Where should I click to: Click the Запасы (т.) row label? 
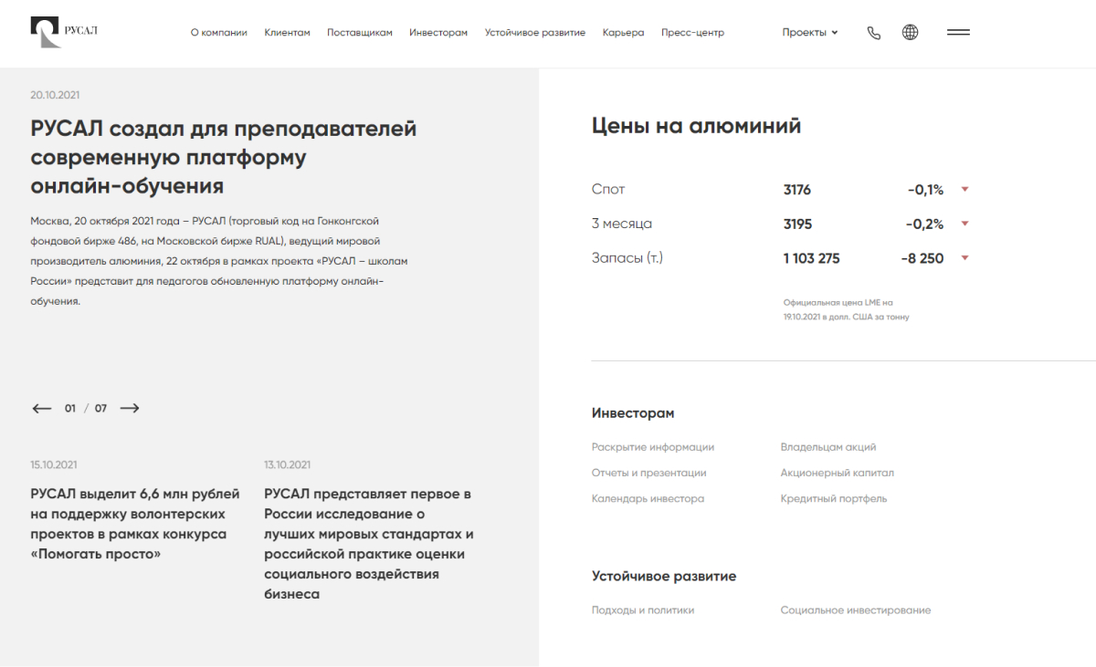click(x=627, y=258)
